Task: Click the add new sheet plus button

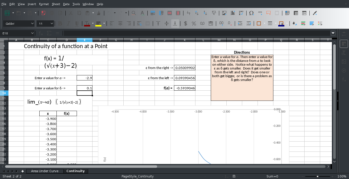Action: 22,171
